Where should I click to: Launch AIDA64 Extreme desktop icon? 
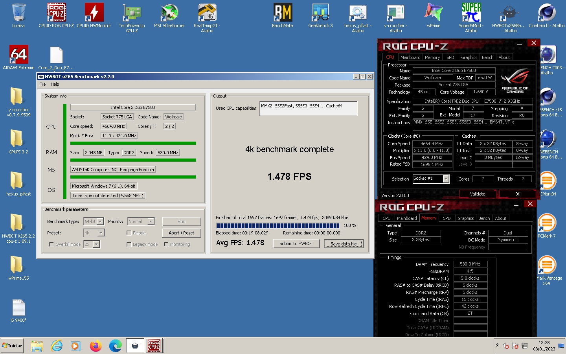(x=18, y=57)
